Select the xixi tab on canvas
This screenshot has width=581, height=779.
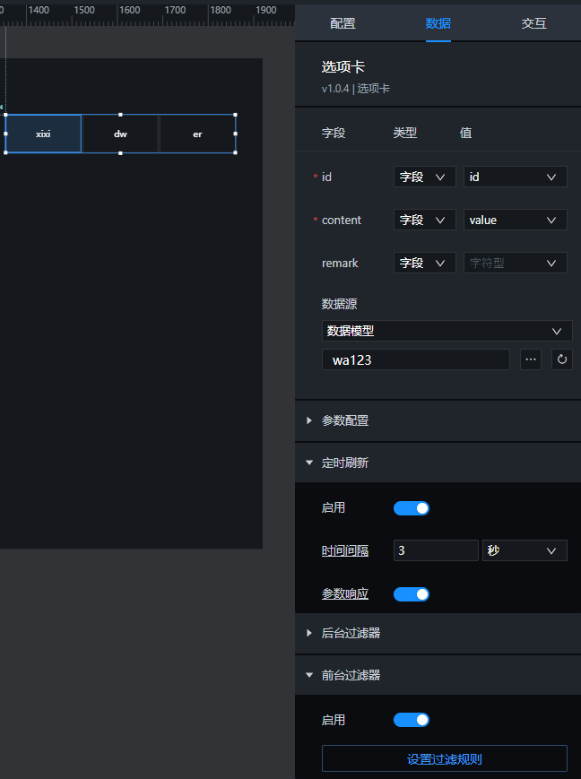click(43, 134)
